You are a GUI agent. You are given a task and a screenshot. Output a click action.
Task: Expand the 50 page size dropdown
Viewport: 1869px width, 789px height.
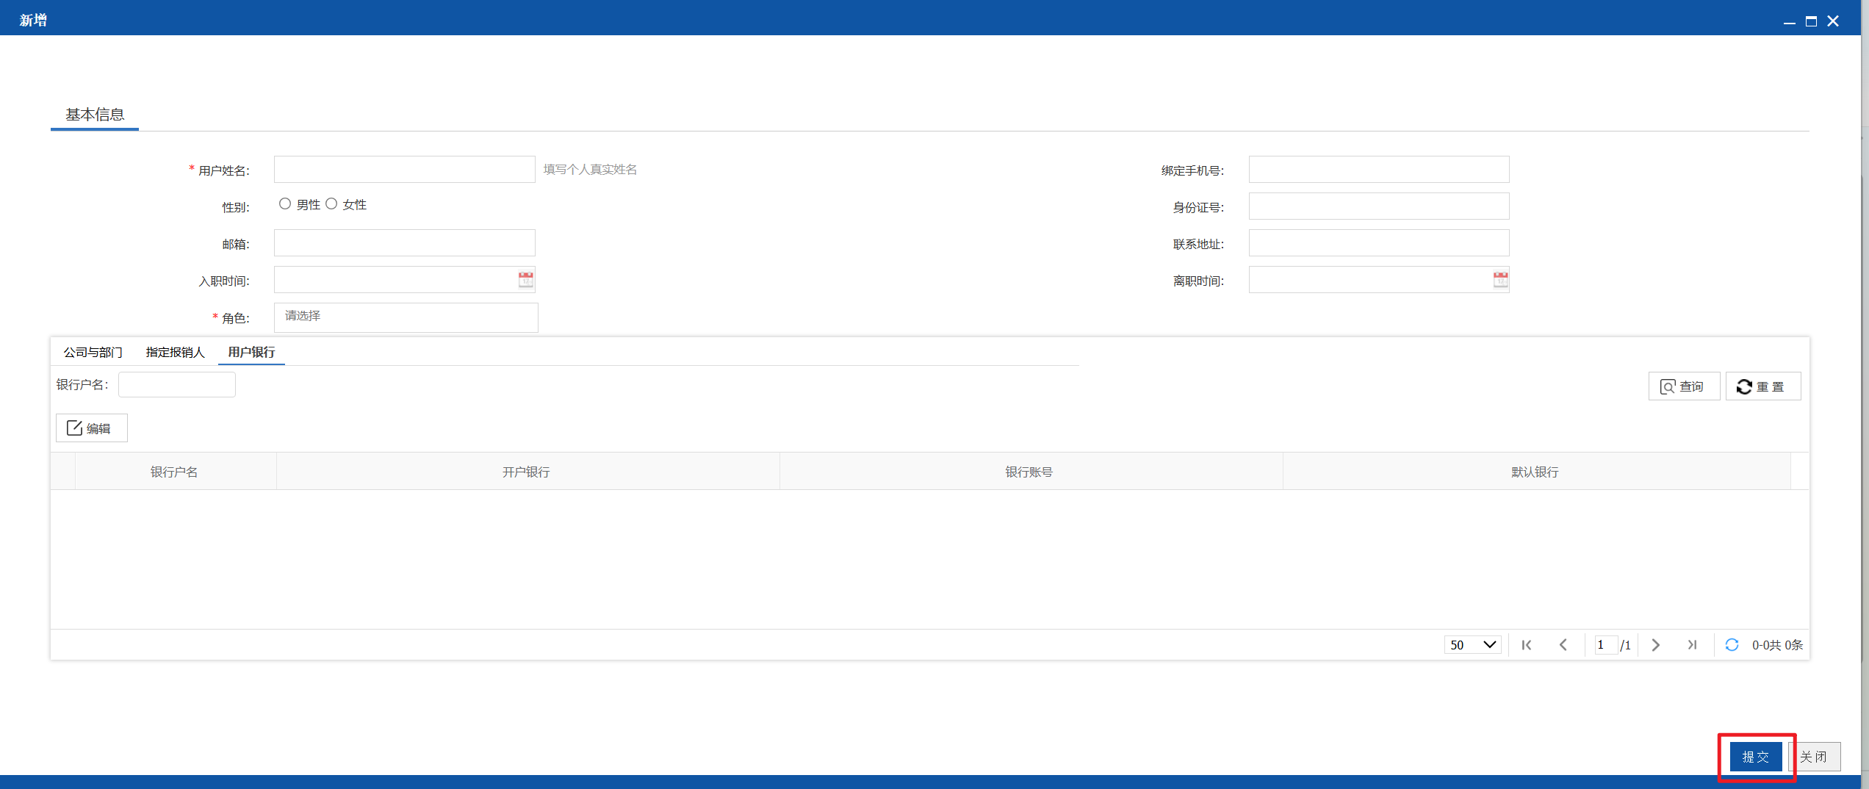coord(1473,645)
